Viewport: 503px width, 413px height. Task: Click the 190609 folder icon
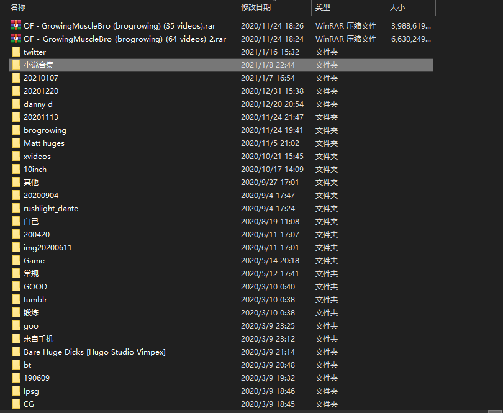[x=16, y=378]
